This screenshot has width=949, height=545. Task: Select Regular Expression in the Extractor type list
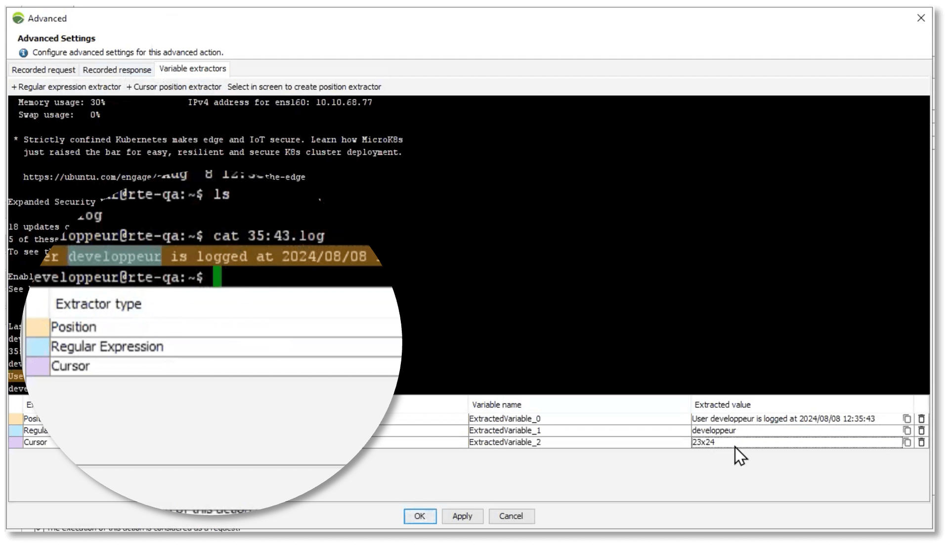click(x=108, y=346)
